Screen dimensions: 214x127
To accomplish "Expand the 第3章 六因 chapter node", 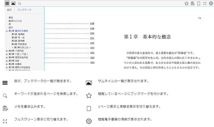I will pyautogui.click(x=7, y=54).
